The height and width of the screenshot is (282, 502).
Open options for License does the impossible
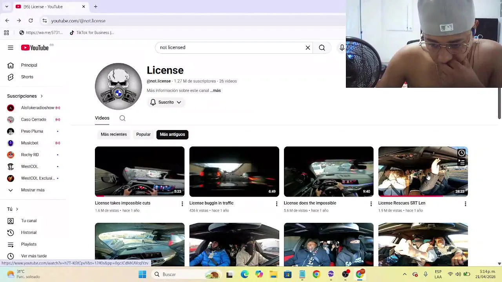click(371, 204)
